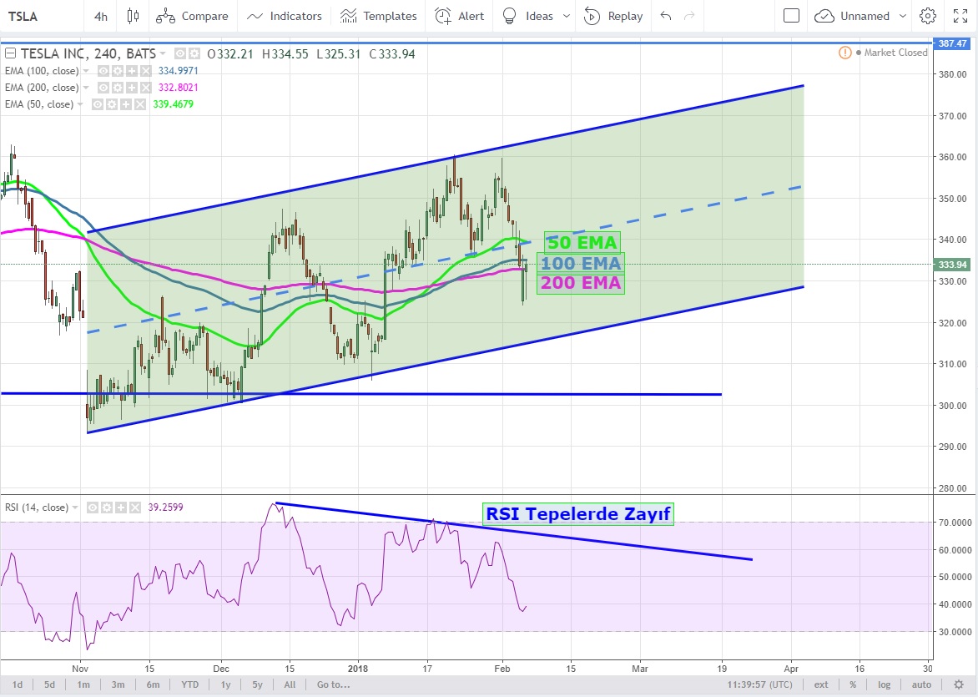This screenshot has width=978, height=697.
Task: Open the Templates menu
Action: pyautogui.click(x=378, y=16)
